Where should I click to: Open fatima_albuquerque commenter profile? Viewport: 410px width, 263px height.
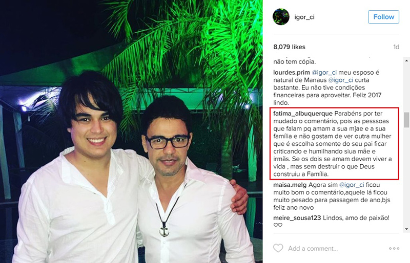(x=303, y=114)
